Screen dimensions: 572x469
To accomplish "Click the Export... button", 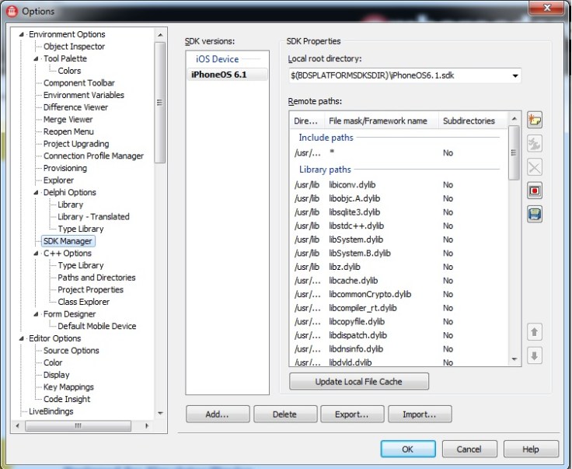I will click(x=352, y=415).
